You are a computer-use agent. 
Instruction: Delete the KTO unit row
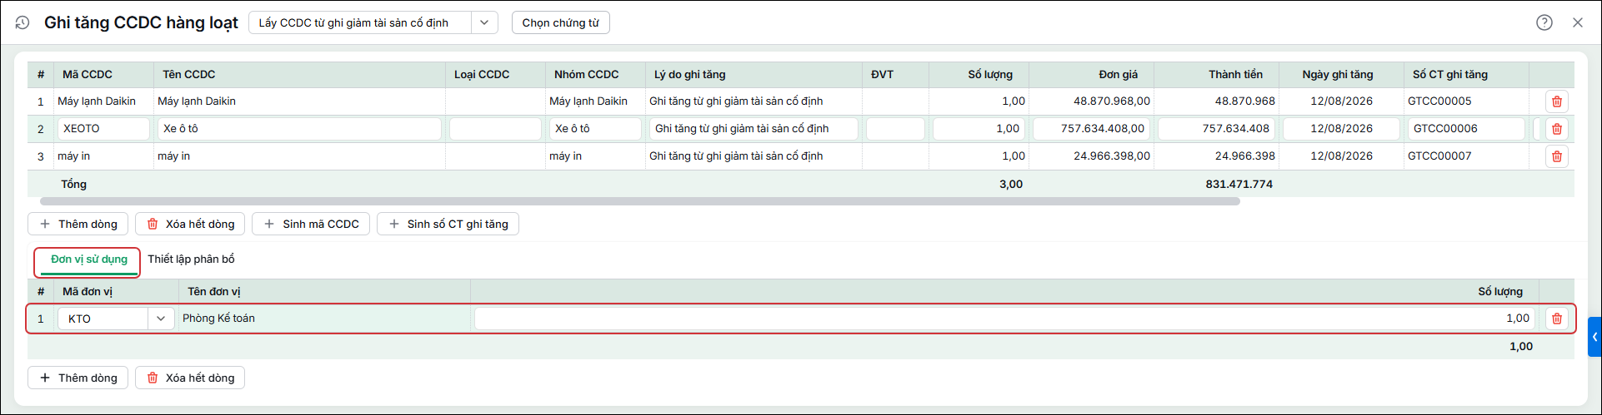click(1556, 319)
